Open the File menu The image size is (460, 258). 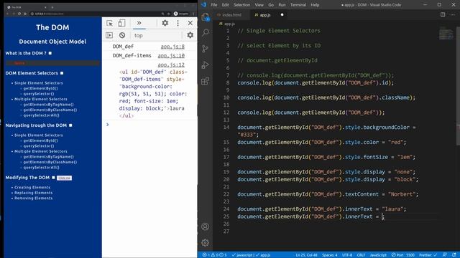tap(214, 5)
